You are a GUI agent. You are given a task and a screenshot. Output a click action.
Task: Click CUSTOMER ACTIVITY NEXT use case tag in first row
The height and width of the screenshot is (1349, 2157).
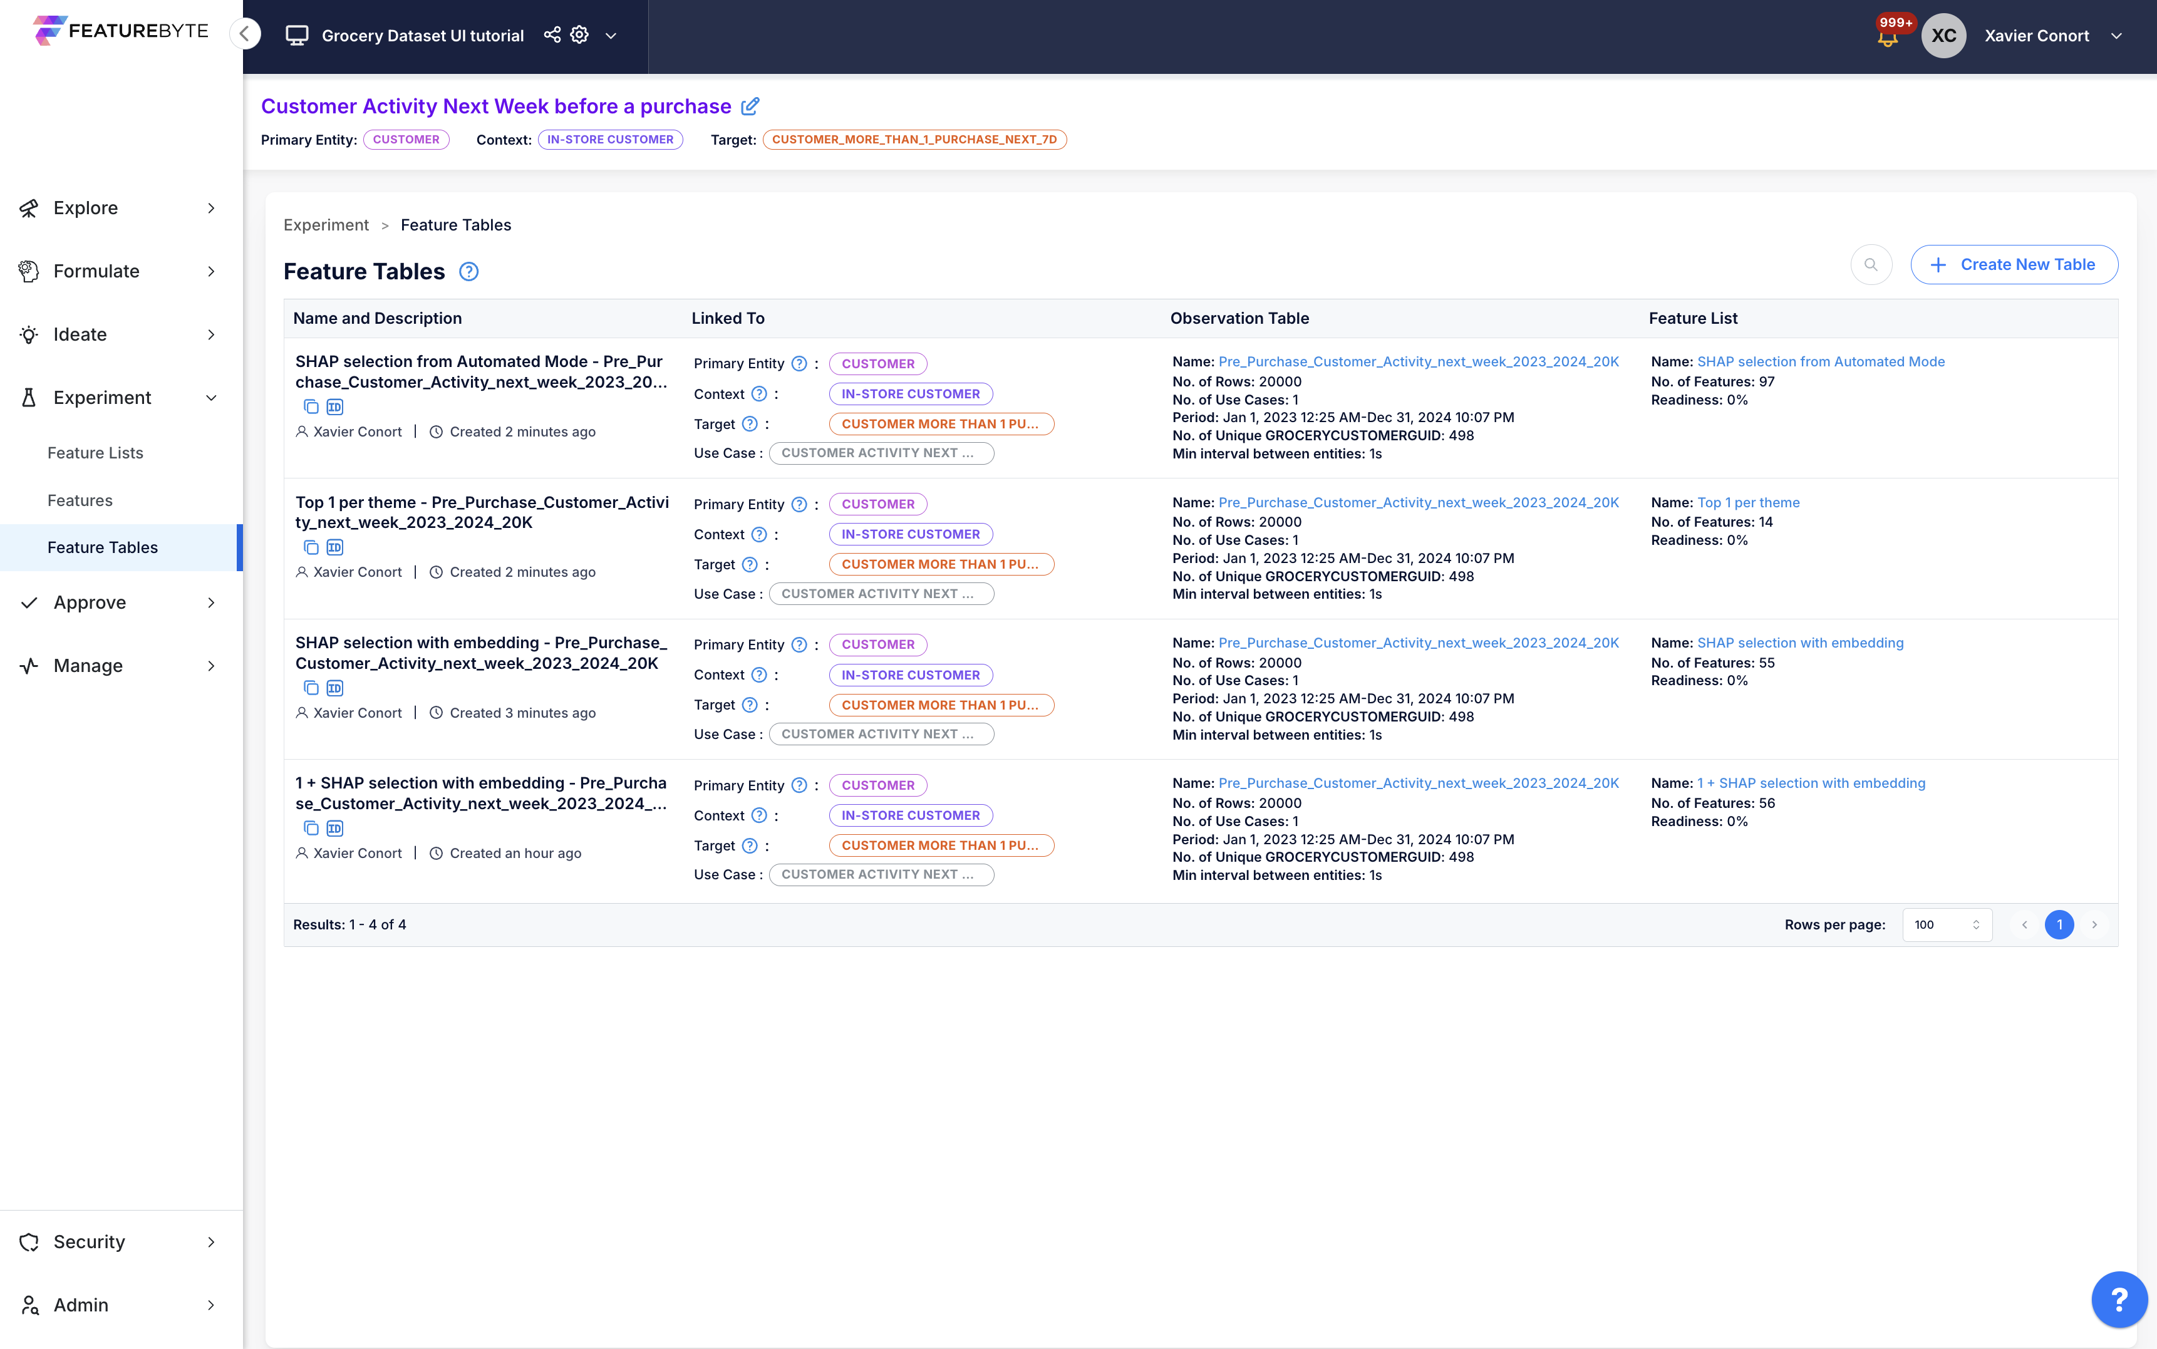(x=881, y=452)
